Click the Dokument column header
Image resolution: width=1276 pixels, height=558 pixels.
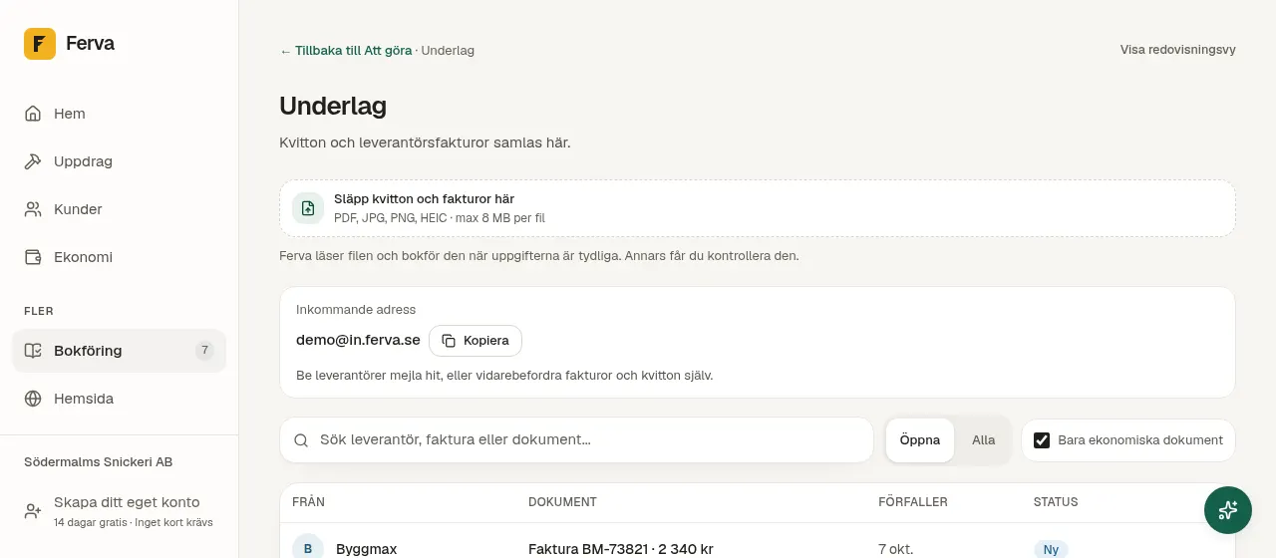[x=562, y=502]
